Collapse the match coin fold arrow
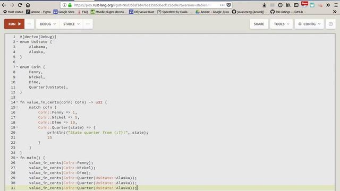The image size is (340, 191). pos(18,107)
